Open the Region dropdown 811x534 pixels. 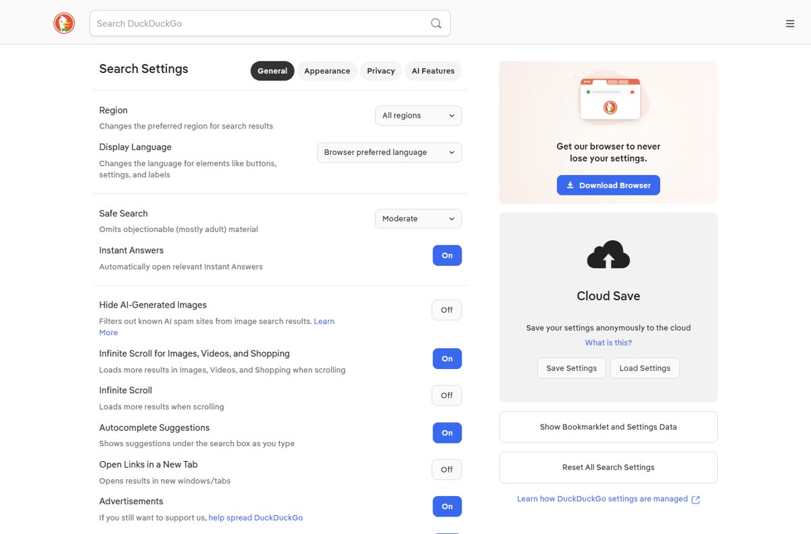click(418, 116)
